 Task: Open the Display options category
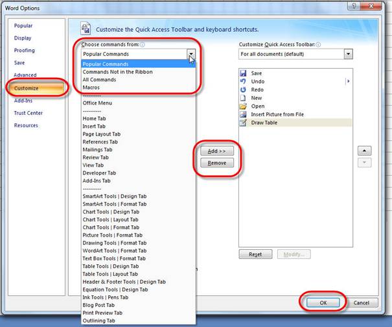[23, 38]
